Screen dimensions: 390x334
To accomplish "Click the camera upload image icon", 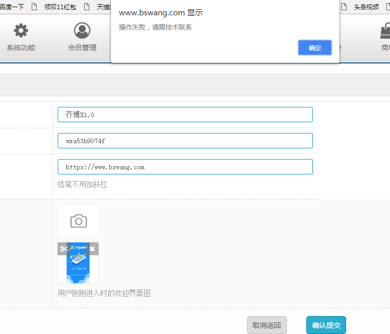I will pos(79,221).
